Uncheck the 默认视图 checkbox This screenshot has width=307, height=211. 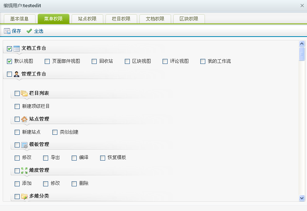point(10,61)
